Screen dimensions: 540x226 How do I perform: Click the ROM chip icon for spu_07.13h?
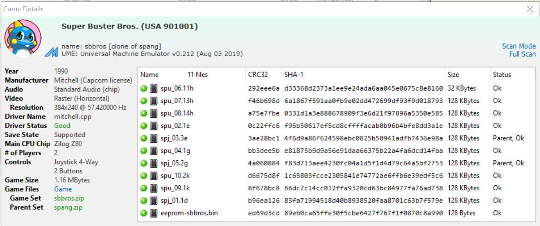154,101
